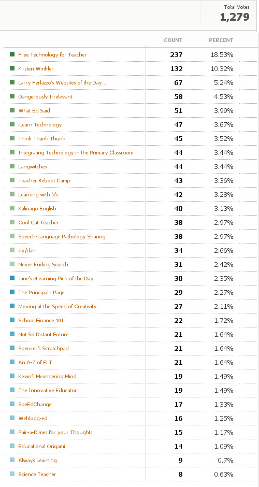The width and height of the screenshot is (259, 487).
Task: Select the Cool Cat Teacher link
Action: [x=38, y=222]
